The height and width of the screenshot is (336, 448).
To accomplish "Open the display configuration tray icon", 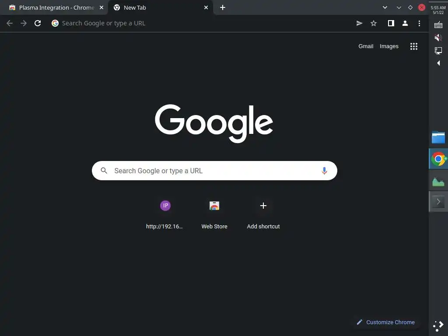I will [438, 51].
